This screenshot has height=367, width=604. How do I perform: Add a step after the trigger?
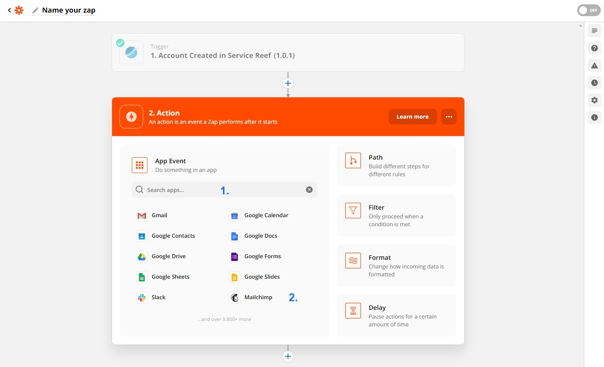click(x=288, y=83)
